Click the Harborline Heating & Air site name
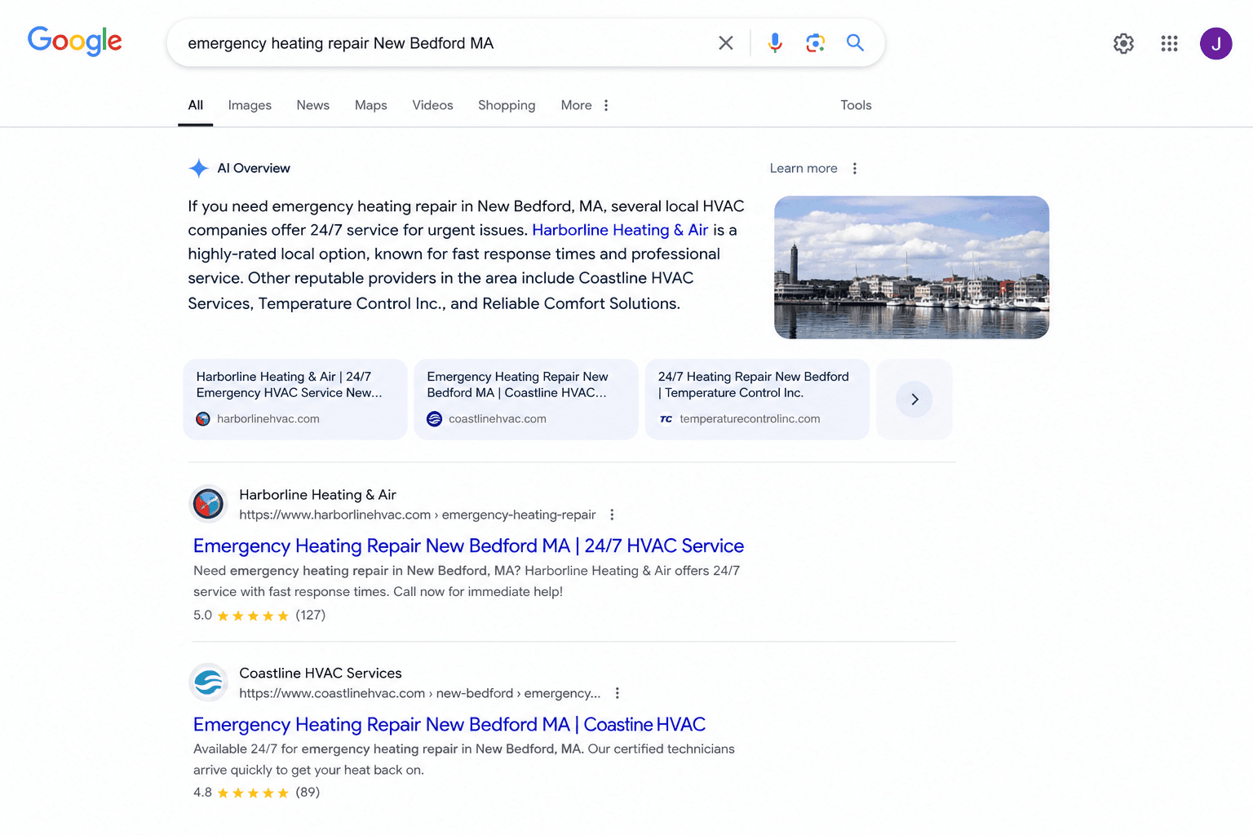1253x835 pixels. coord(317,495)
